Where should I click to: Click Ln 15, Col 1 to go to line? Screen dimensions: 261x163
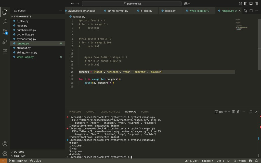pos(192,161)
